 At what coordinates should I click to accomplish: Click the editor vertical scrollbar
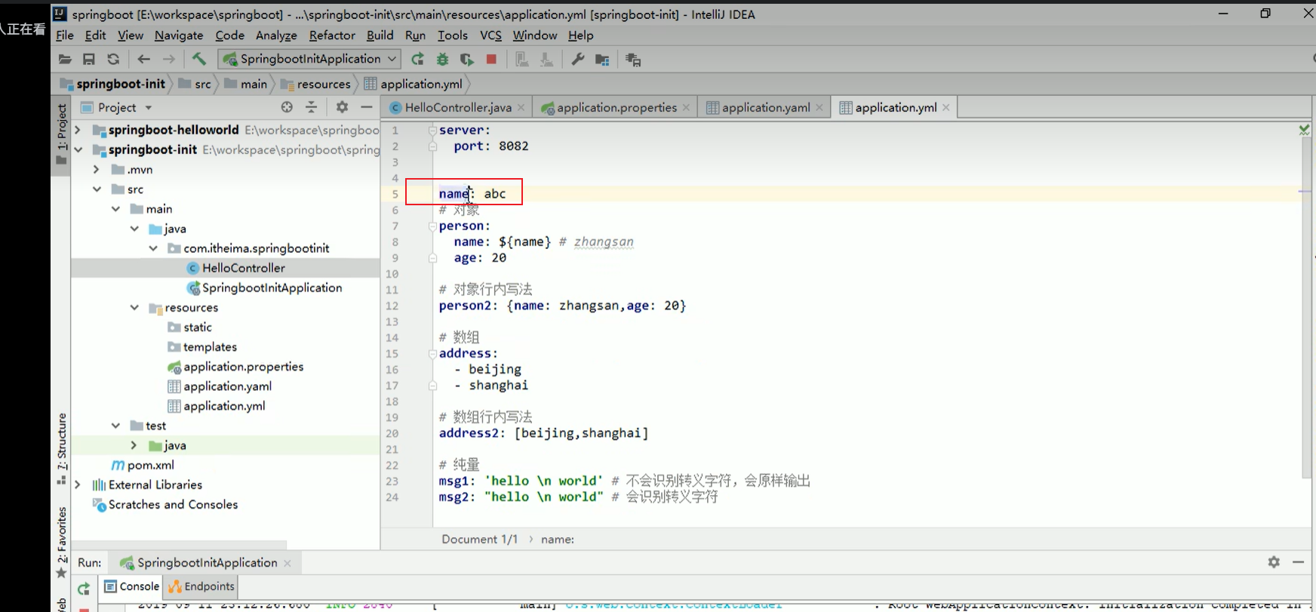pos(1307,309)
